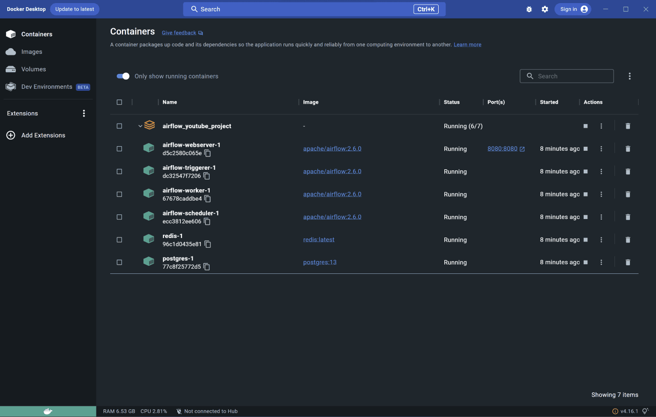Screen dimensions: 656x417
Task: Select all containers with header checkbox
Action: 119,102
